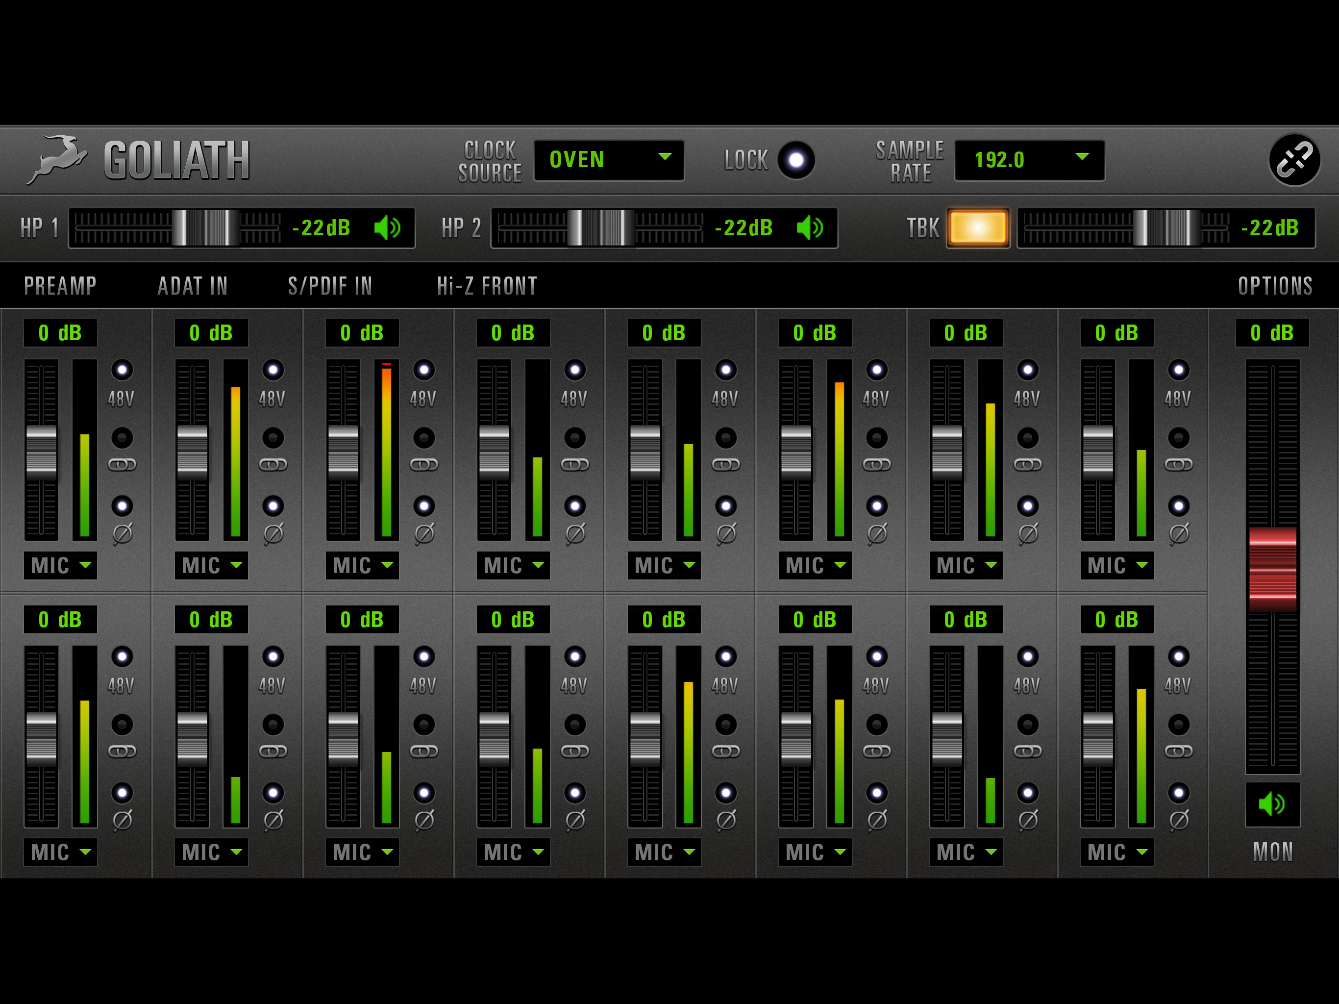
Task: Open MIC input type dropdown on top row first channel
Action: (x=61, y=566)
